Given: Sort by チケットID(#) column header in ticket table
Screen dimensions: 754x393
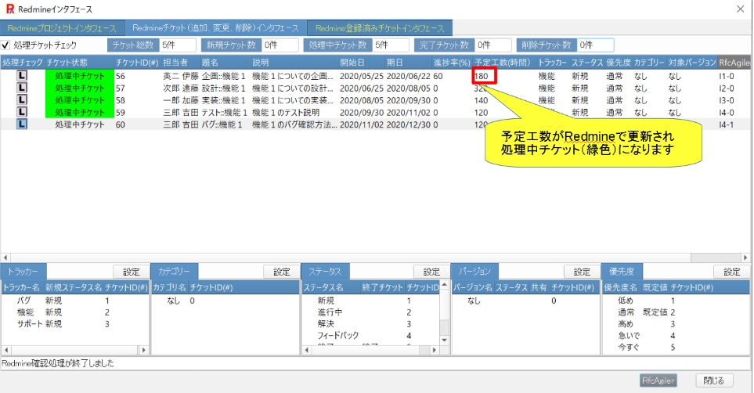Looking at the screenshot, I should tap(137, 63).
